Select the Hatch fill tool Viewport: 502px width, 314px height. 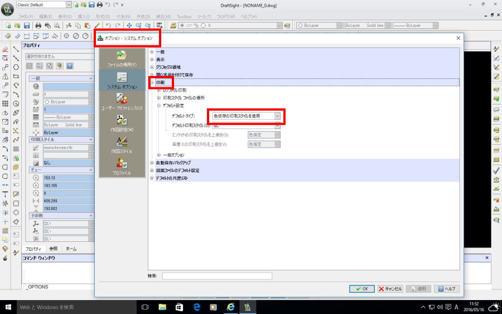[x=16, y=149]
